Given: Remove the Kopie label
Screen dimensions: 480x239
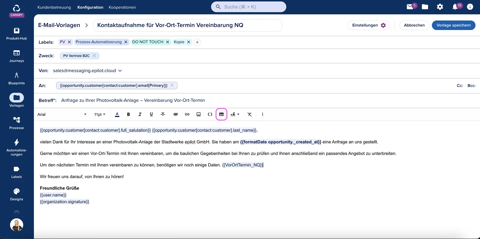Looking at the screenshot, I should point(189,42).
